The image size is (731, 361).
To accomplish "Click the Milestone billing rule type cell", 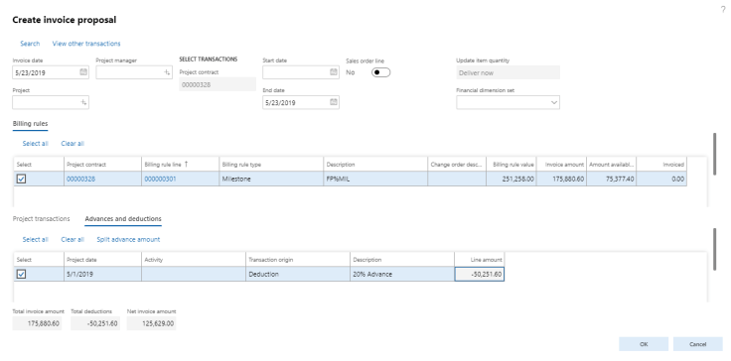I will 271,179.
